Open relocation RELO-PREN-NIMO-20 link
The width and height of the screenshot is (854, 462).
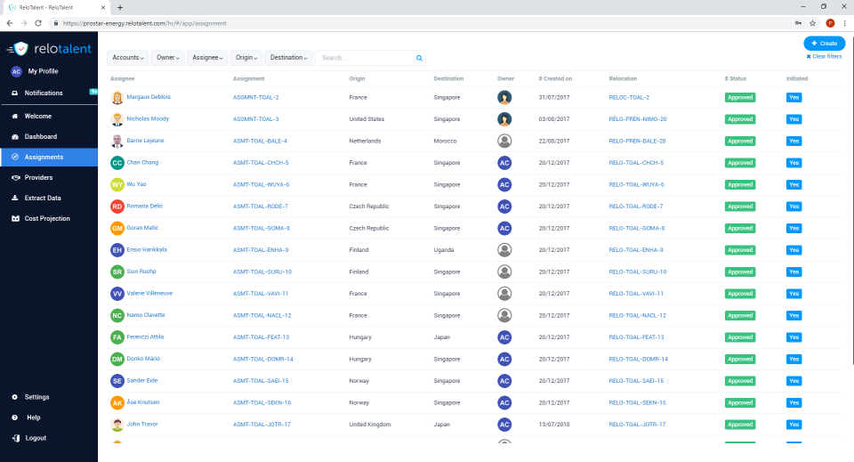pyautogui.click(x=638, y=119)
